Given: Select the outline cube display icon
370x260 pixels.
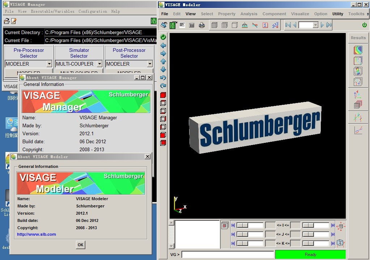Looking at the screenshot, I should (235, 25).
